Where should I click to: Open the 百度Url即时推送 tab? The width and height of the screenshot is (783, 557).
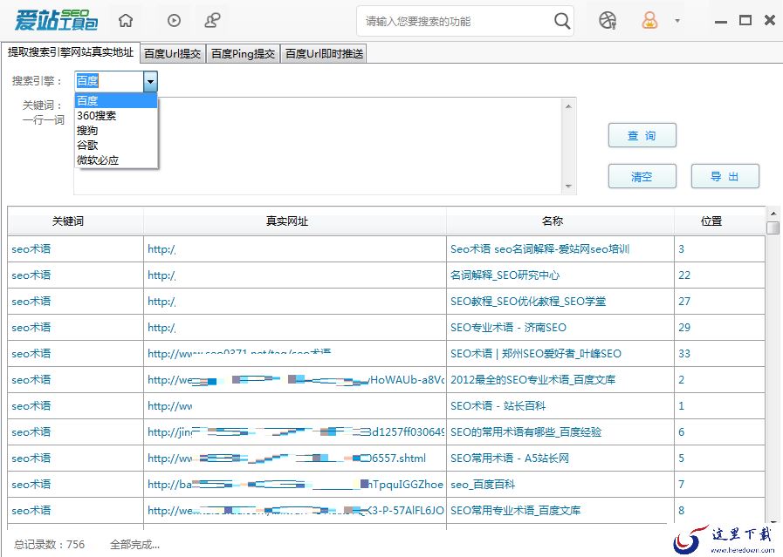coord(324,54)
